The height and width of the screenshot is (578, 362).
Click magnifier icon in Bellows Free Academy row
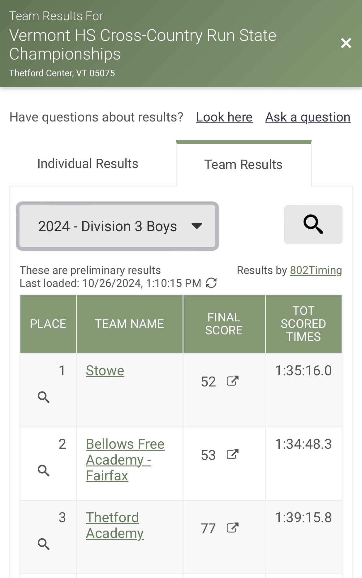tap(44, 470)
